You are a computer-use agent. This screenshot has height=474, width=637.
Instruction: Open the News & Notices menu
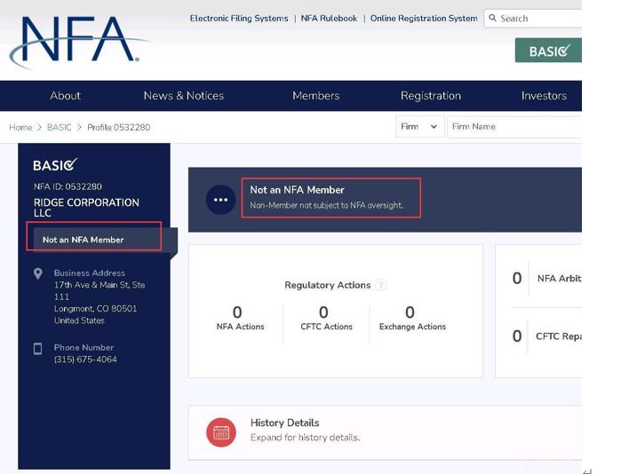[x=184, y=96]
